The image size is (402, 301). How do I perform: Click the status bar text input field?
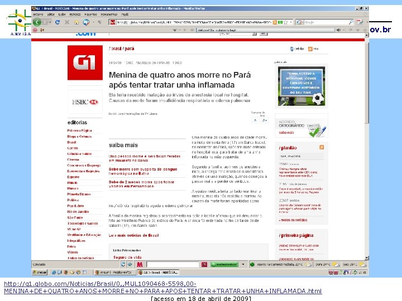click(x=173, y=264)
